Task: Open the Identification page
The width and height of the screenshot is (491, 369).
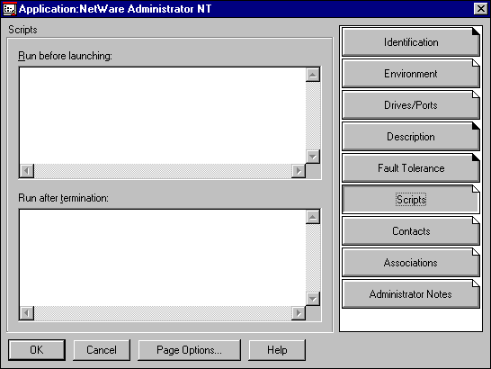Action: [x=411, y=42]
